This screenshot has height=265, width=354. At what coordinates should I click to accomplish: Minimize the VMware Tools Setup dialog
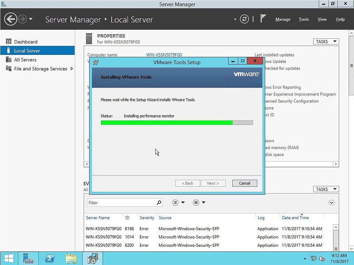(233, 61)
